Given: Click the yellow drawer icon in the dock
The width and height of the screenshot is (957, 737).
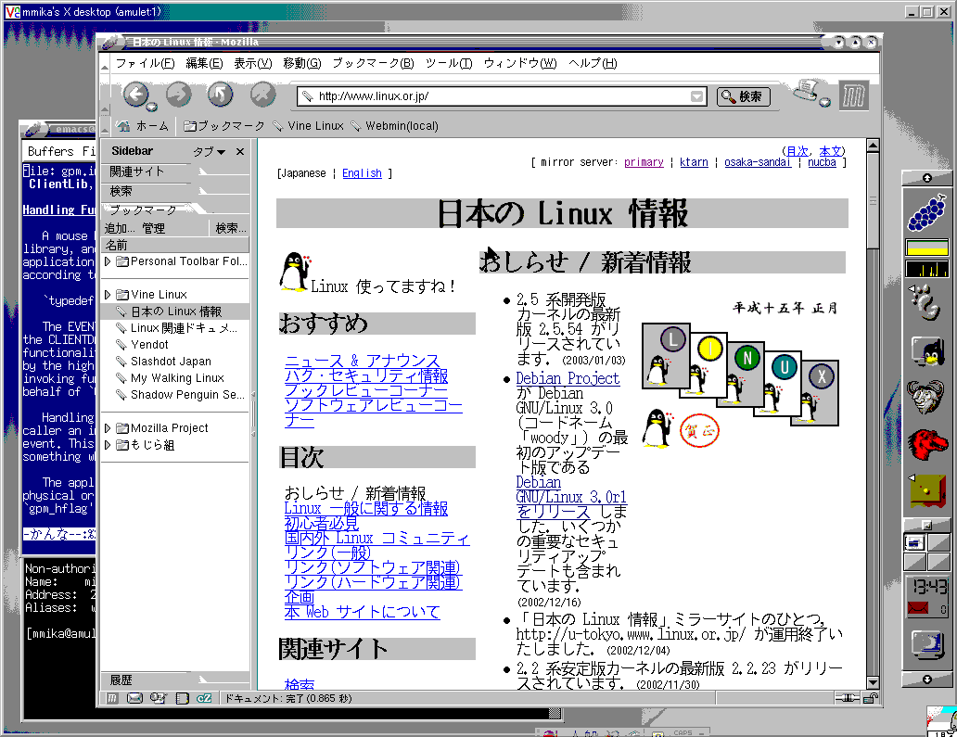Looking at the screenshot, I should coord(927,491).
